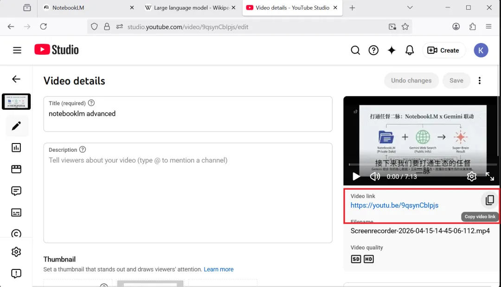Screen dimensions: 501x287
Task: Open search in YouTube Studio header
Action: (x=355, y=50)
